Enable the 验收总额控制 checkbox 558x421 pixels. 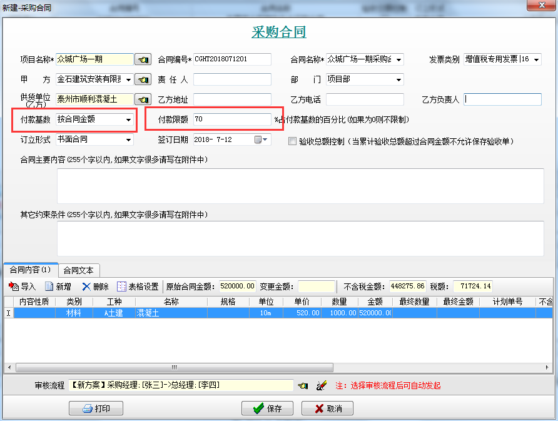(292, 142)
